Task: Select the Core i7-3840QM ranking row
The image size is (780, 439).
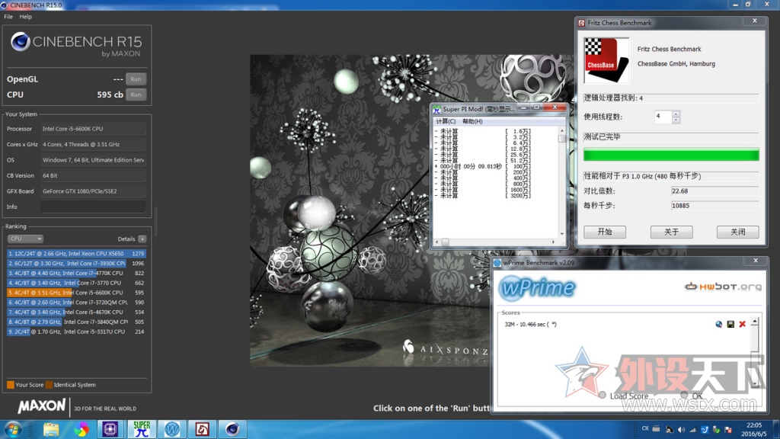Action: click(x=76, y=322)
